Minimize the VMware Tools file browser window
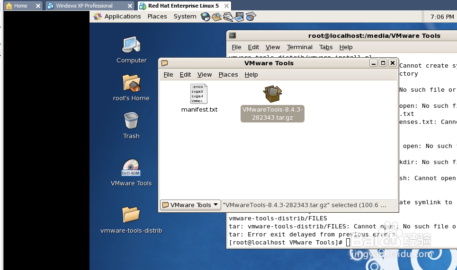The width and height of the screenshot is (457, 270). [x=374, y=63]
